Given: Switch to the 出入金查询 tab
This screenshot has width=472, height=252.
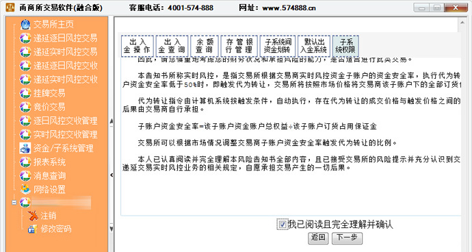Looking at the screenshot, I should [x=172, y=46].
